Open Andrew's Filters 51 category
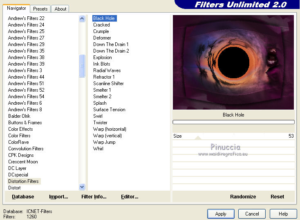The width and height of the screenshot is (300, 220). pyautogui.click(x=26, y=83)
